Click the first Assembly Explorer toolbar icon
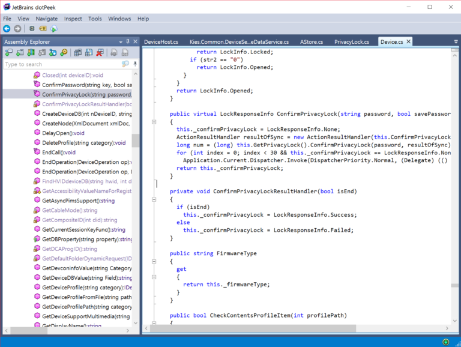Screen dimensions: 461x347 tap(8, 53)
